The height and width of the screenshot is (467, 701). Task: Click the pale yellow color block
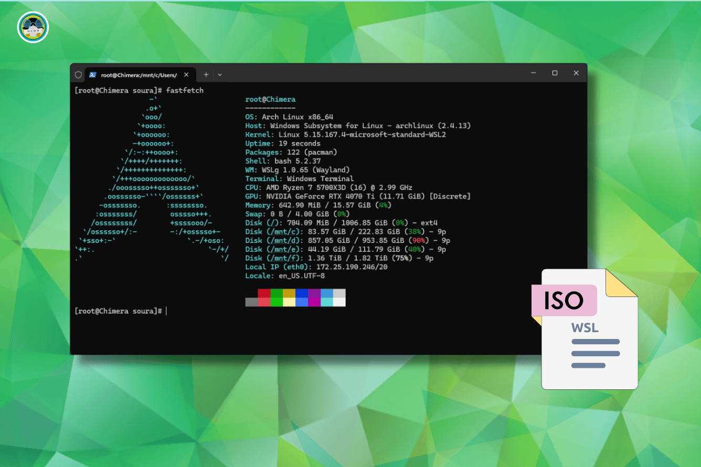[289, 302]
